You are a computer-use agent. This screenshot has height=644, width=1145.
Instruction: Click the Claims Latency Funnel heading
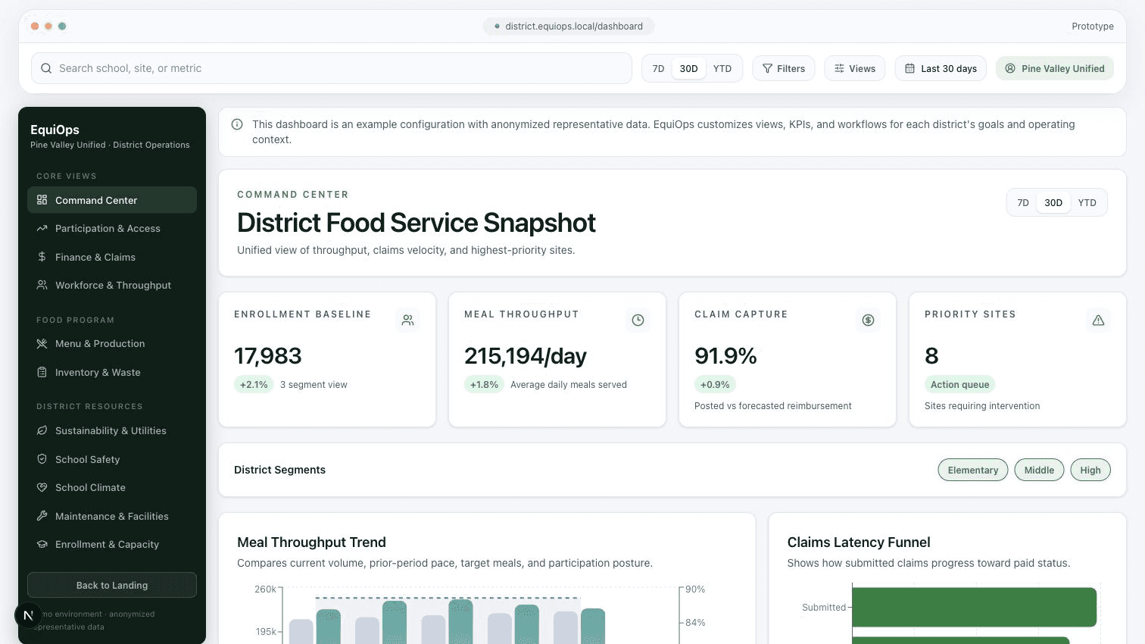(x=859, y=542)
